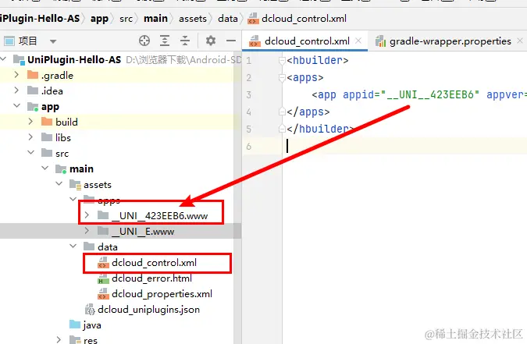Click line number 3 in gutter
The height and width of the screenshot is (344, 527).
click(249, 94)
